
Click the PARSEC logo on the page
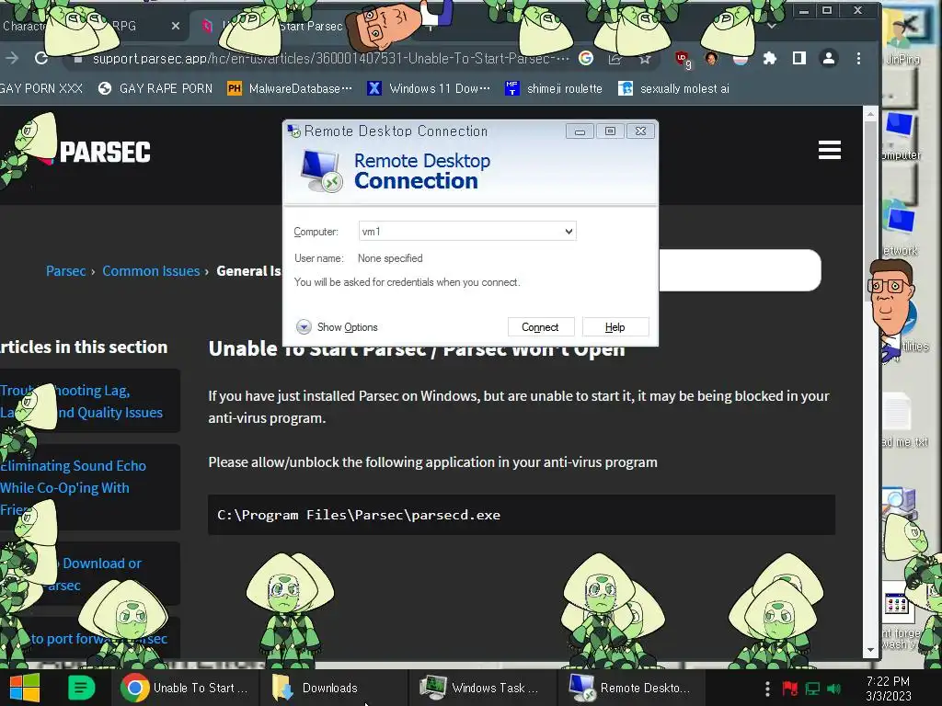[x=104, y=152]
